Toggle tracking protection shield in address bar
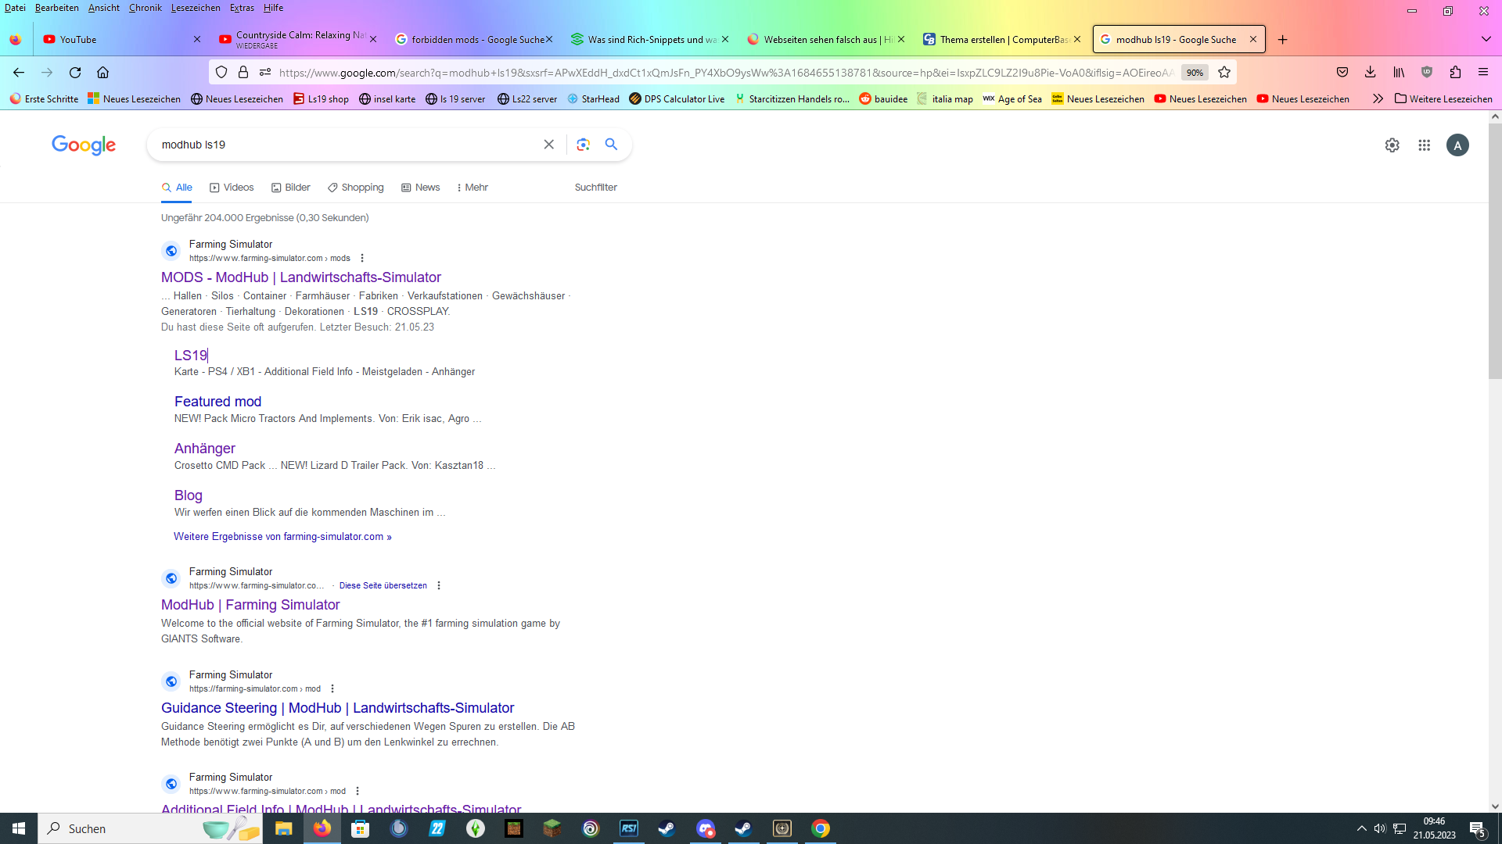Image resolution: width=1502 pixels, height=844 pixels. (x=221, y=72)
